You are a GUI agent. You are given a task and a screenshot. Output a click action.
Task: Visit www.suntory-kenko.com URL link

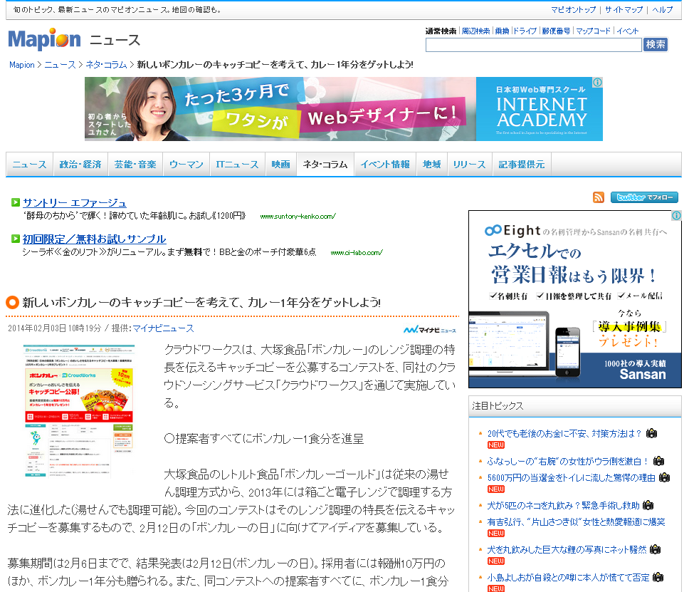tap(298, 216)
